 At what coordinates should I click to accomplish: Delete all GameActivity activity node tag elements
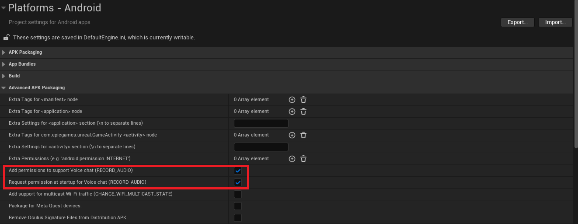tap(303, 135)
